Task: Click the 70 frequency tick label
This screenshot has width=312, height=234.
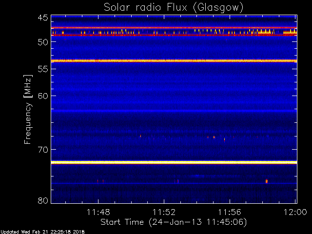Action: tap(43, 150)
